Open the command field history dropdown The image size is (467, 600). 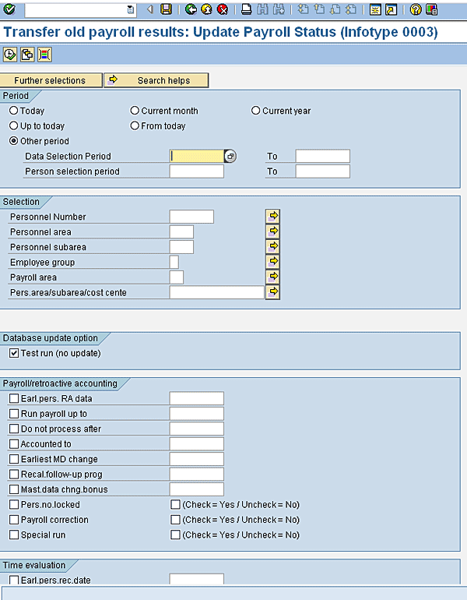point(131,9)
